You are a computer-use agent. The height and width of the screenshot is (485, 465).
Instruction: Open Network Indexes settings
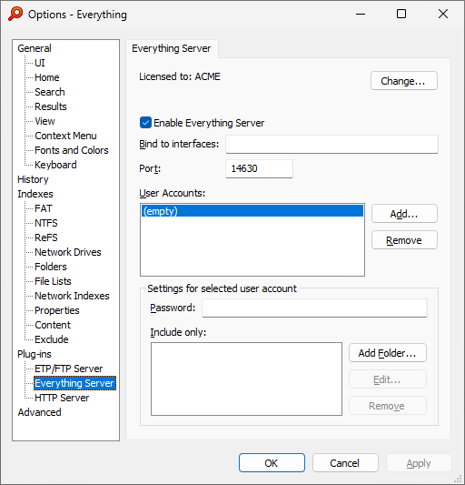pos(72,296)
